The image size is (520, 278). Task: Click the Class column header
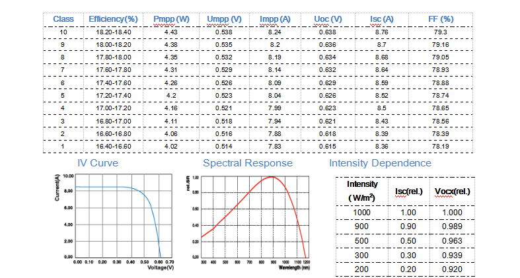[x=63, y=18]
